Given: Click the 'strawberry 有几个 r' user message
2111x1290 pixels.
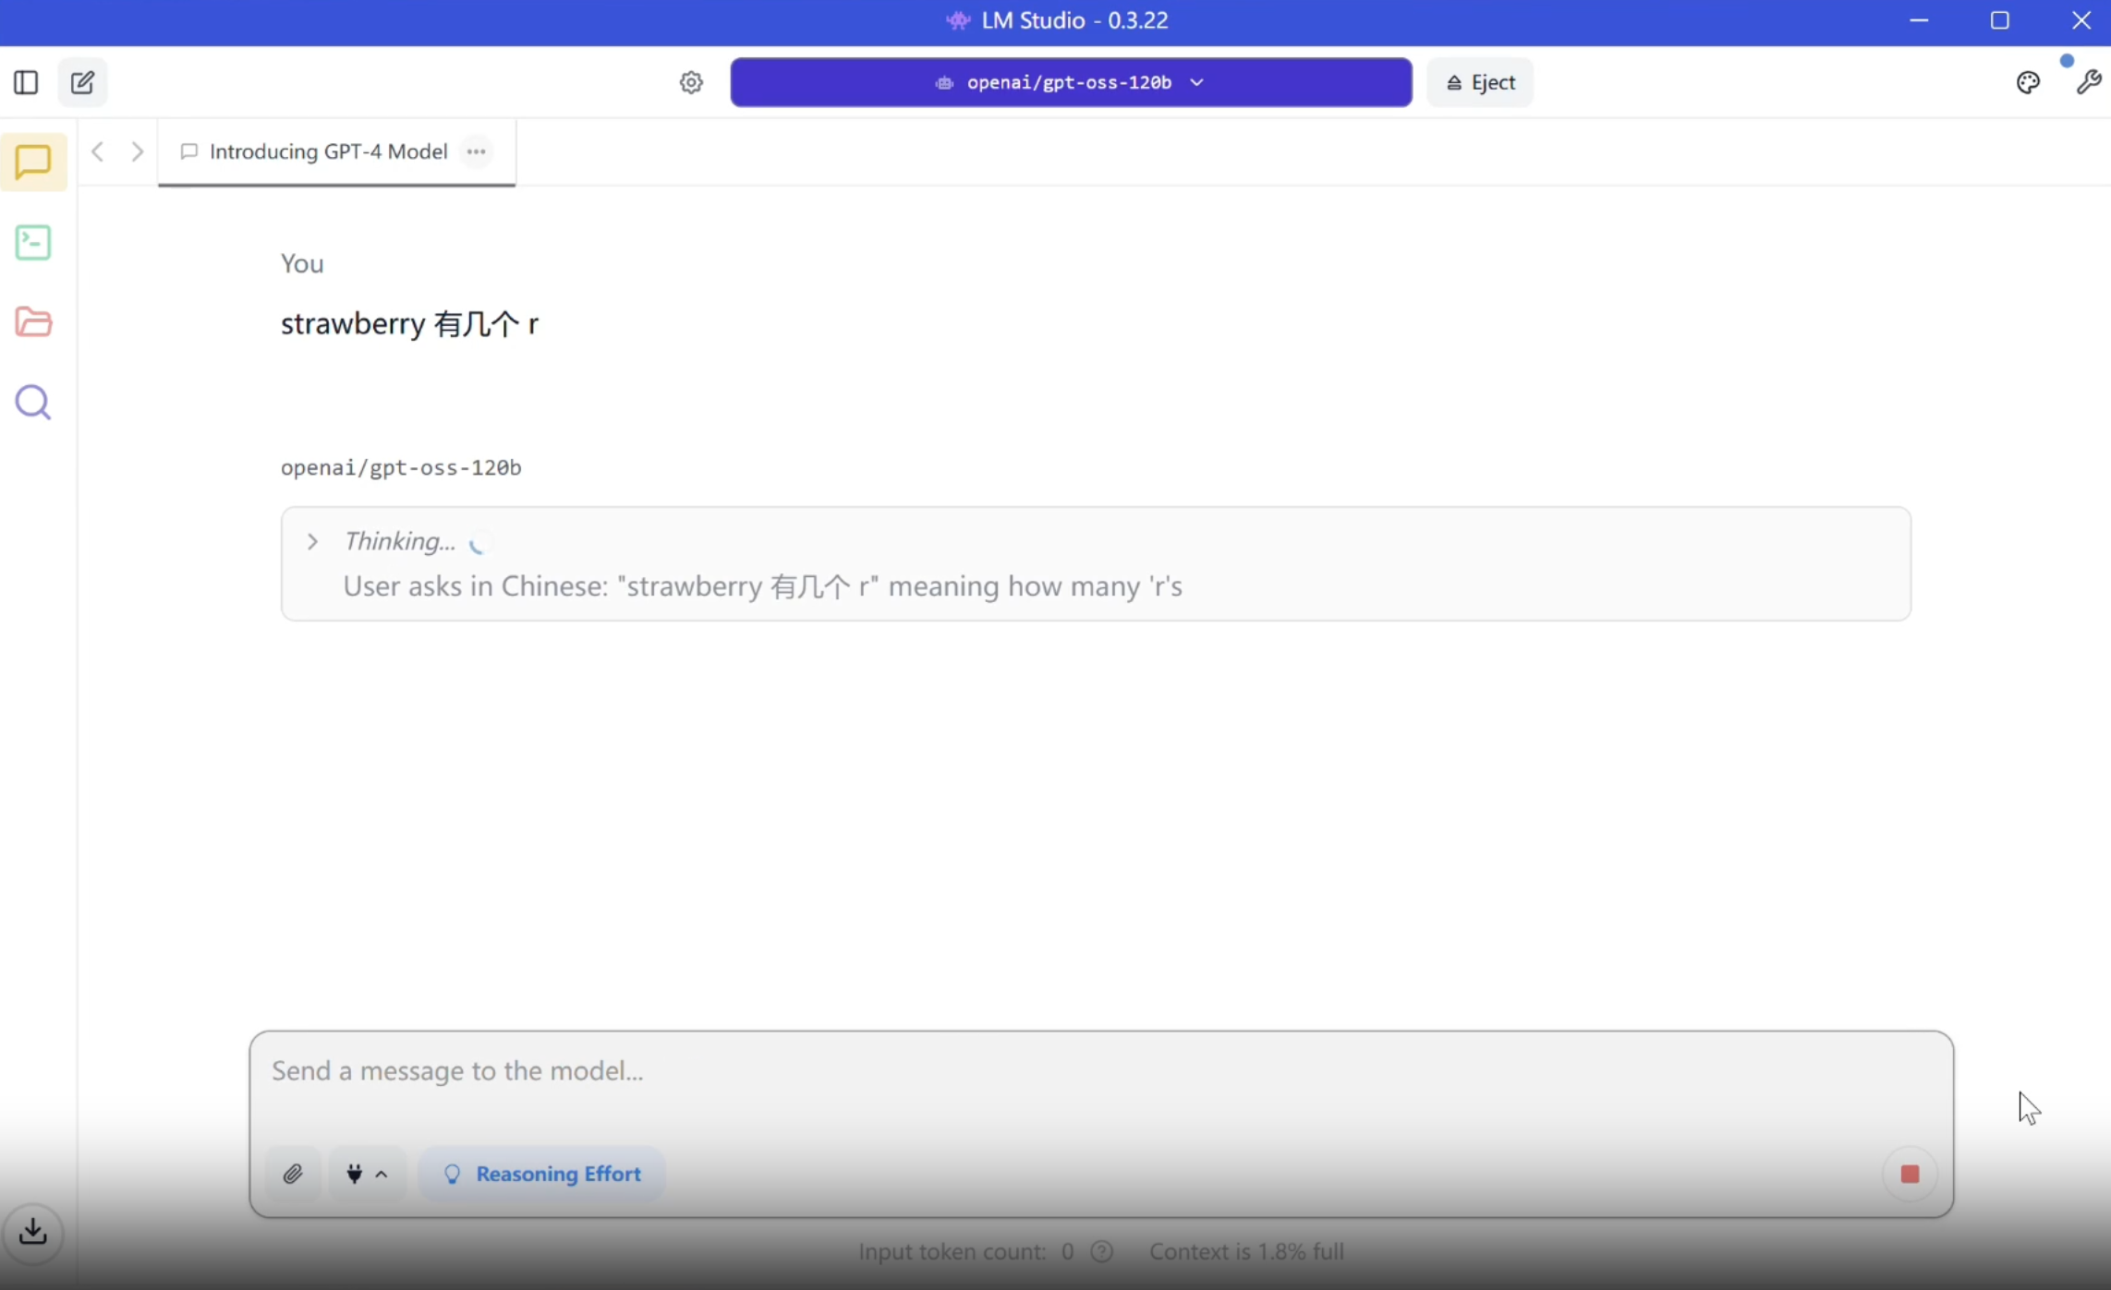Looking at the screenshot, I should point(409,323).
